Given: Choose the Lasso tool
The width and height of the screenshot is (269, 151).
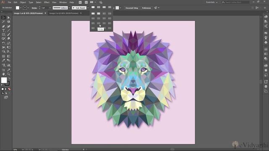Looking at the screenshot, I should pyautogui.click(x=8, y=22).
